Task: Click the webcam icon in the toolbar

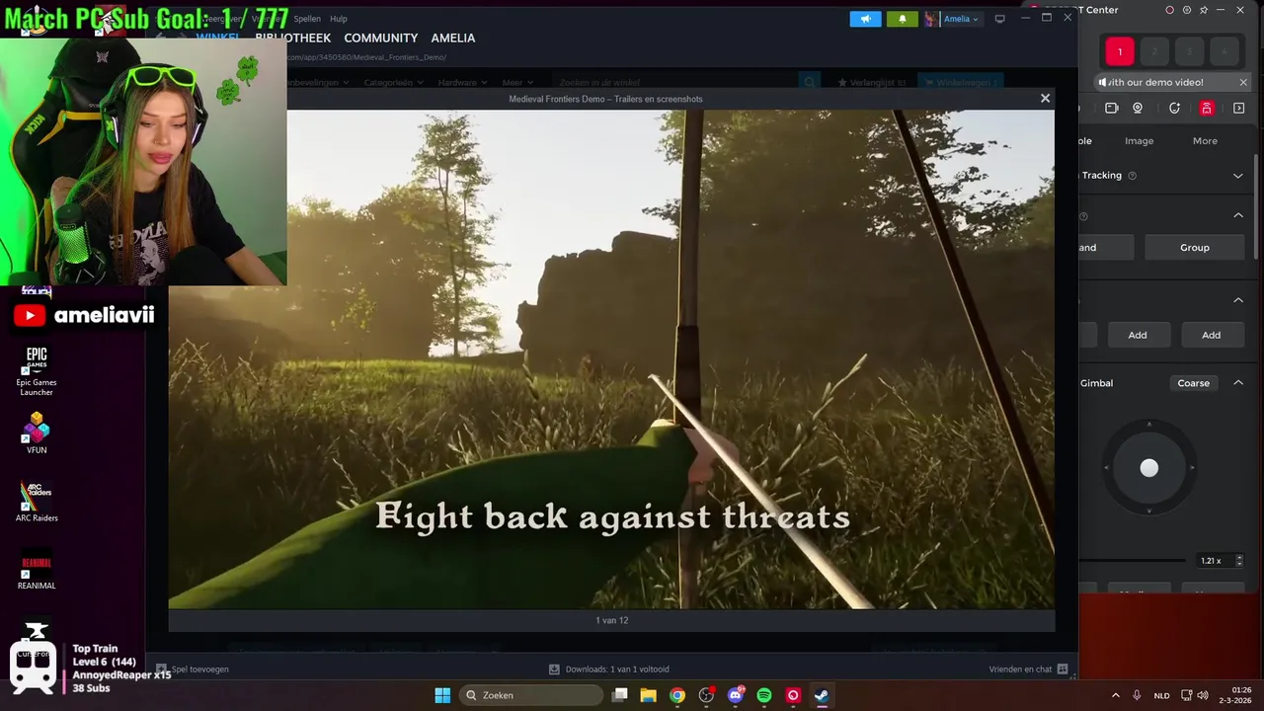Action: (x=1138, y=109)
